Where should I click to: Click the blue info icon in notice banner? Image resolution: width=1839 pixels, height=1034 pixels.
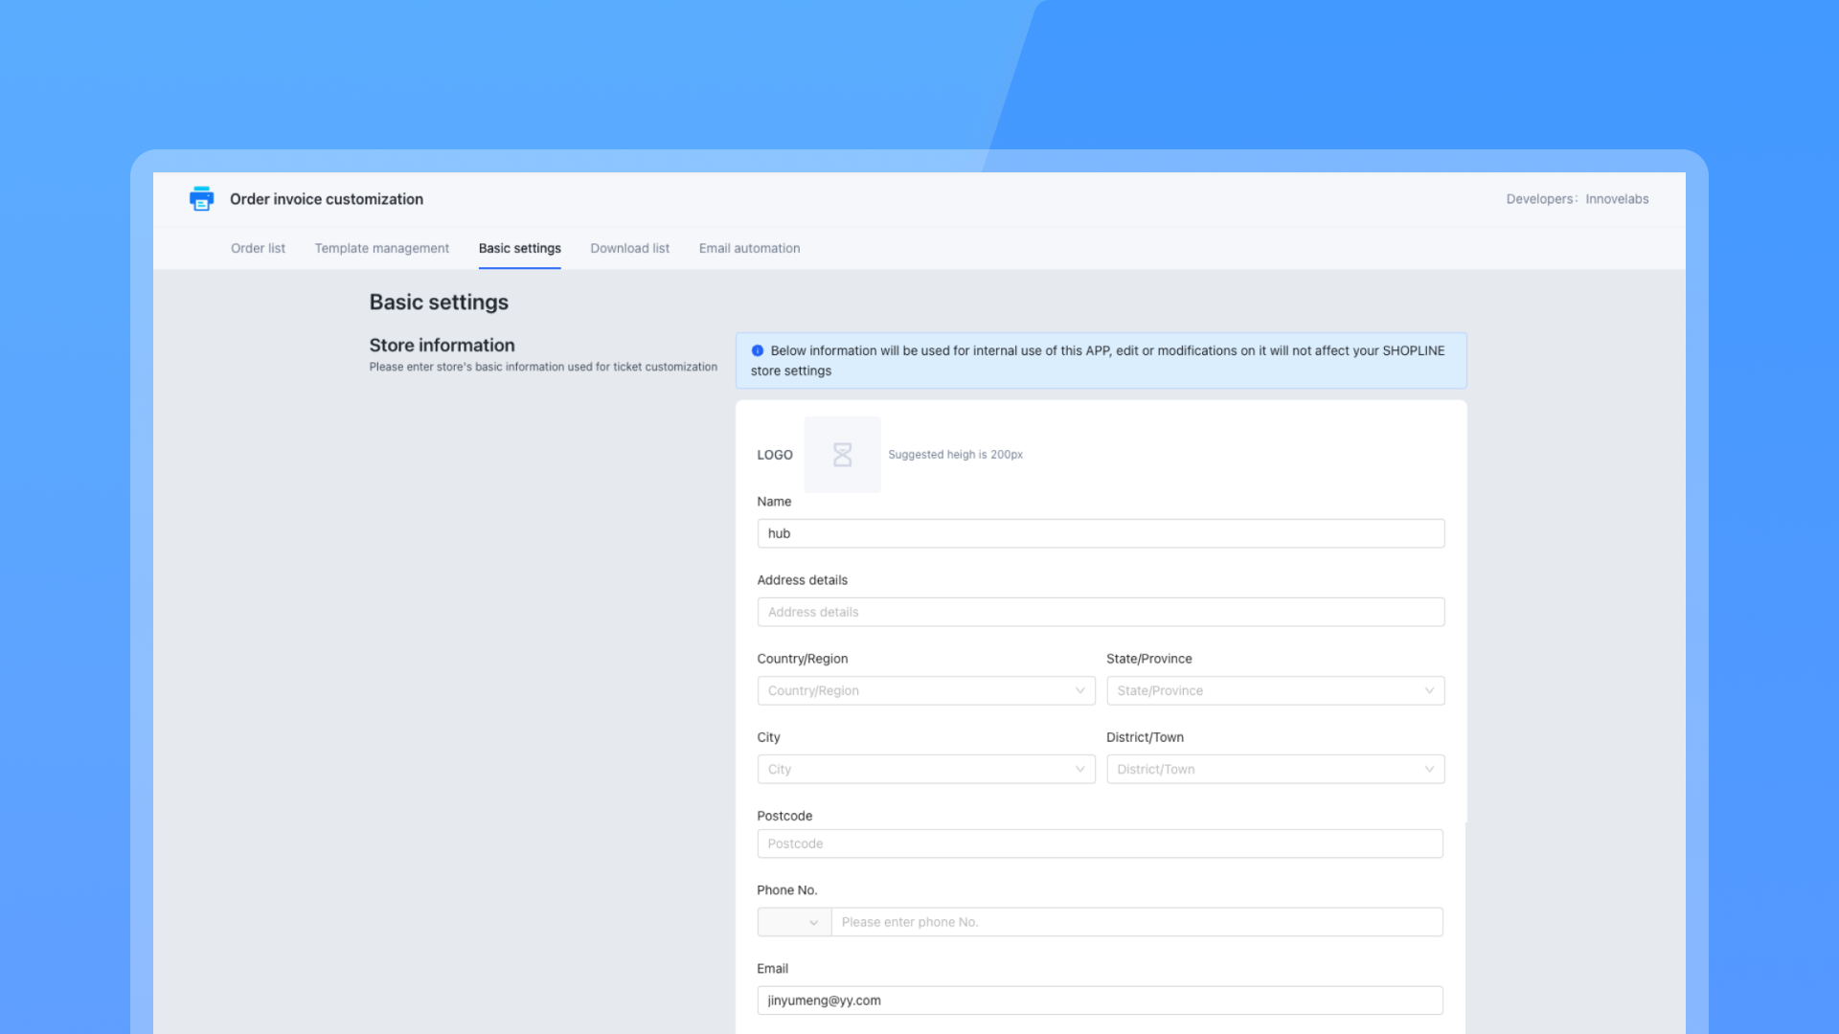click(x=758, y=350)
